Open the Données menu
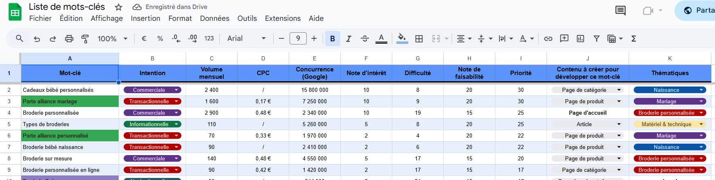This screenshot has width=715, height=180. pos(214,18)
